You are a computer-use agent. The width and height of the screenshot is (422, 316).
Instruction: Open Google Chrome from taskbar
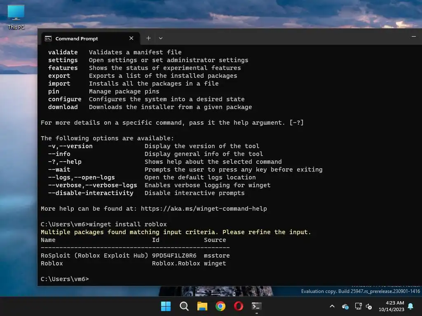tap(220, 306)
